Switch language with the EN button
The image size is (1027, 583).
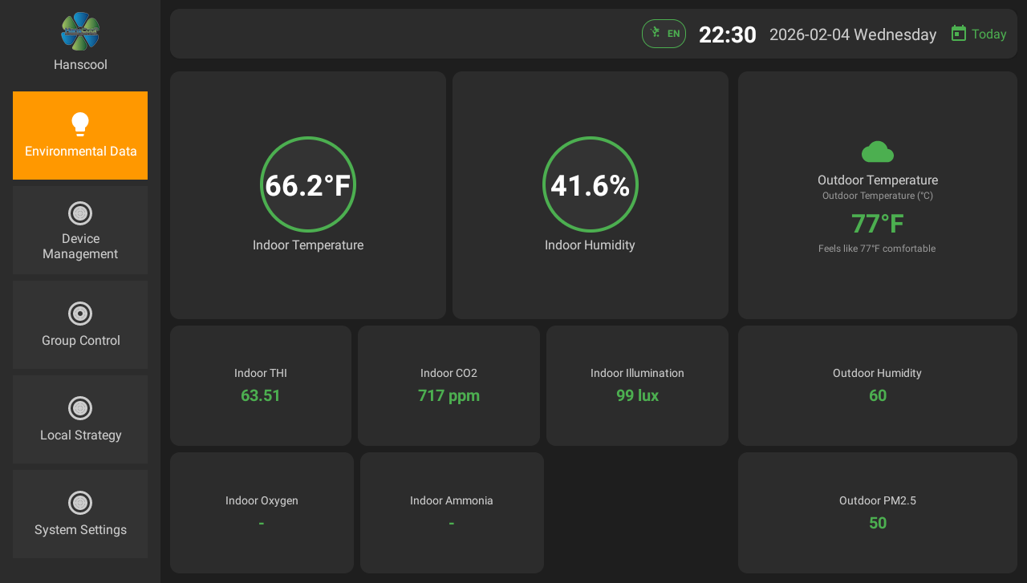coord(664,34)
